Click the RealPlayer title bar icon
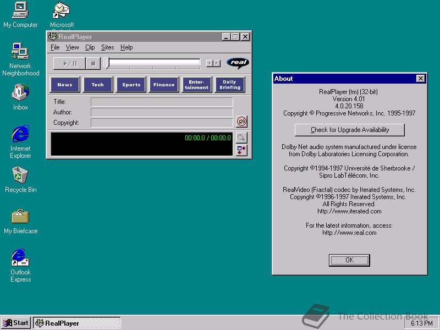Image resolution: width=440 pixels, height=330 pixels. click(52, 36)
